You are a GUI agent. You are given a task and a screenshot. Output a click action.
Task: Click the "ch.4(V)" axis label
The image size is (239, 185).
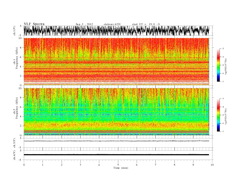[14, 155]
